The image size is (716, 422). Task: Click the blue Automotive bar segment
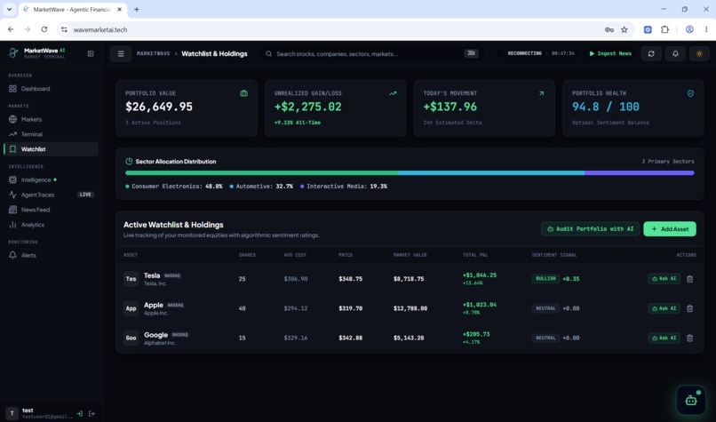click(491, 173)
